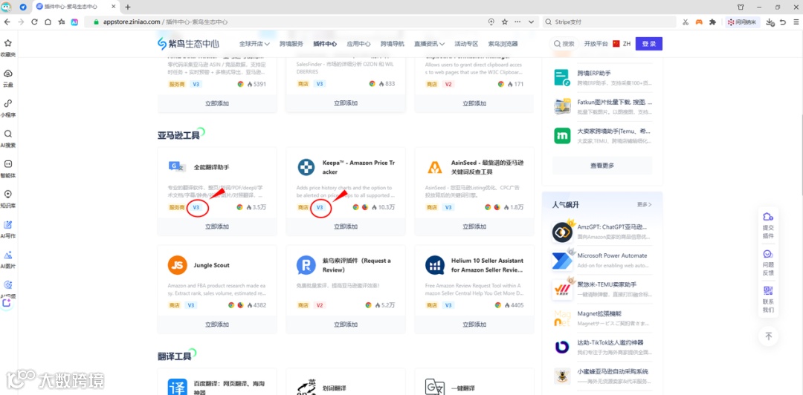Click the 联系我们 QR code icon
The image size is (803, 395).
click(767, 290)
